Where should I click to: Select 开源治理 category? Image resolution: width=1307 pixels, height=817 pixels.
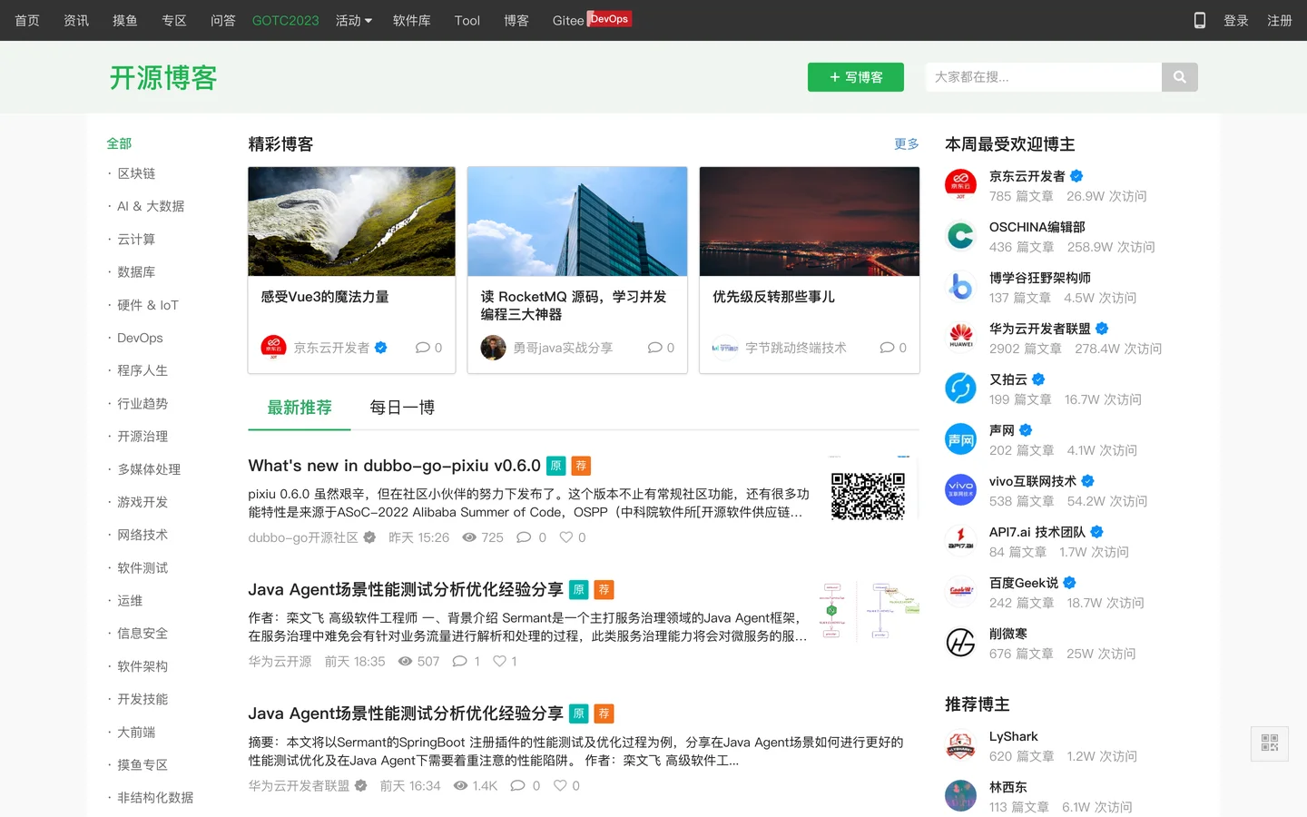pyautogui.click(x=142, y=437)
